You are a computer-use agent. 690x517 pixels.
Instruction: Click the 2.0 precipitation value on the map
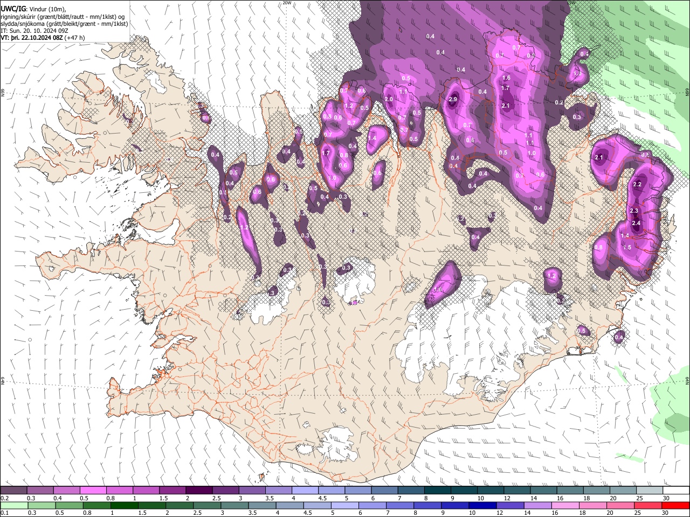tap(389, 99)
